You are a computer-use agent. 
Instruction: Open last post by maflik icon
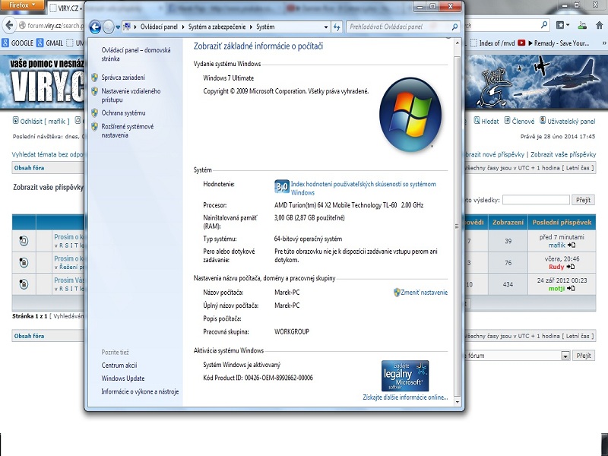point(572,245)
